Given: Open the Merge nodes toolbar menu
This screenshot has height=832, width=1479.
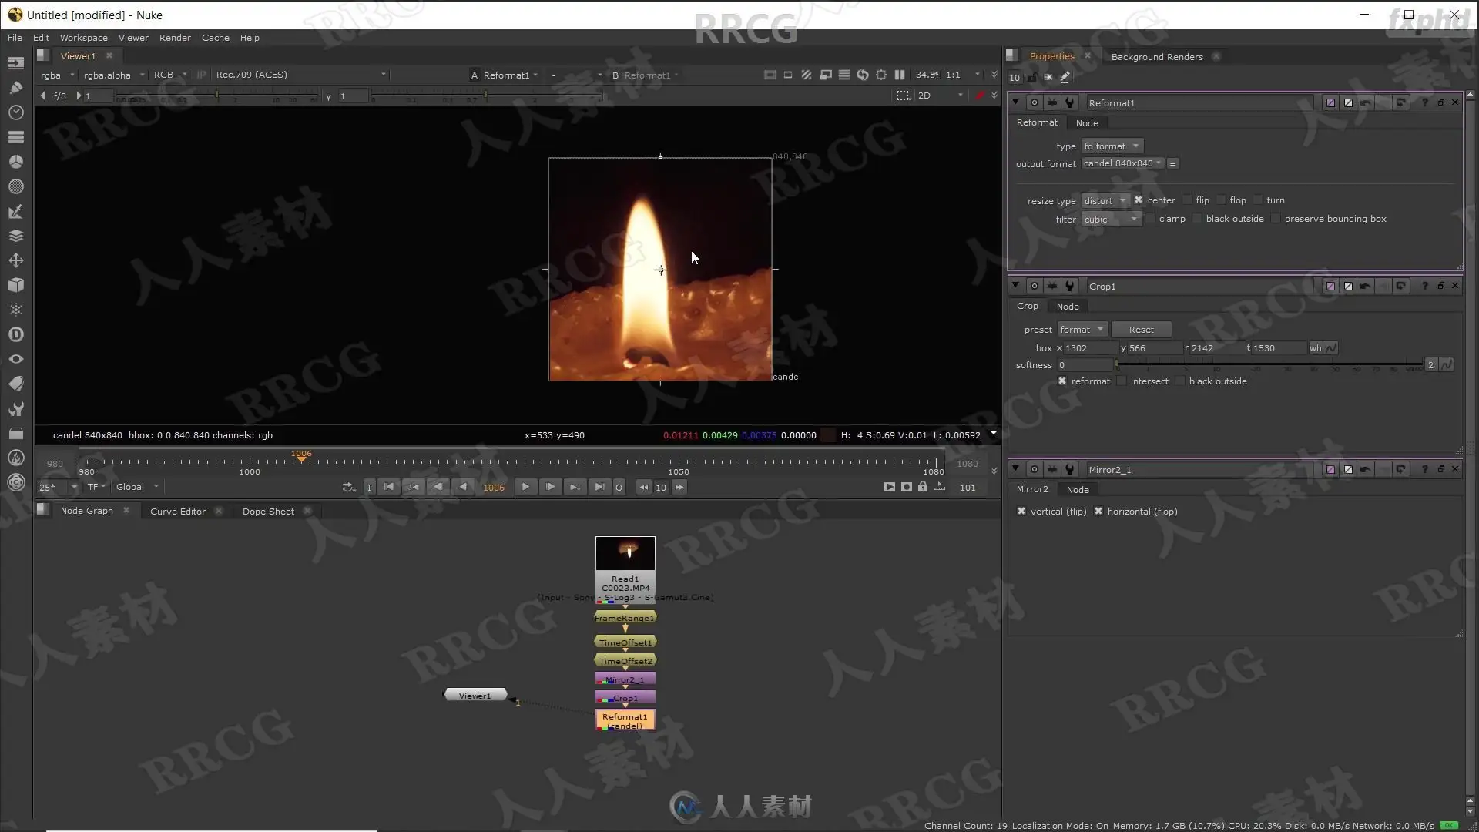Looking at the screenshot, I should (15, 236).
